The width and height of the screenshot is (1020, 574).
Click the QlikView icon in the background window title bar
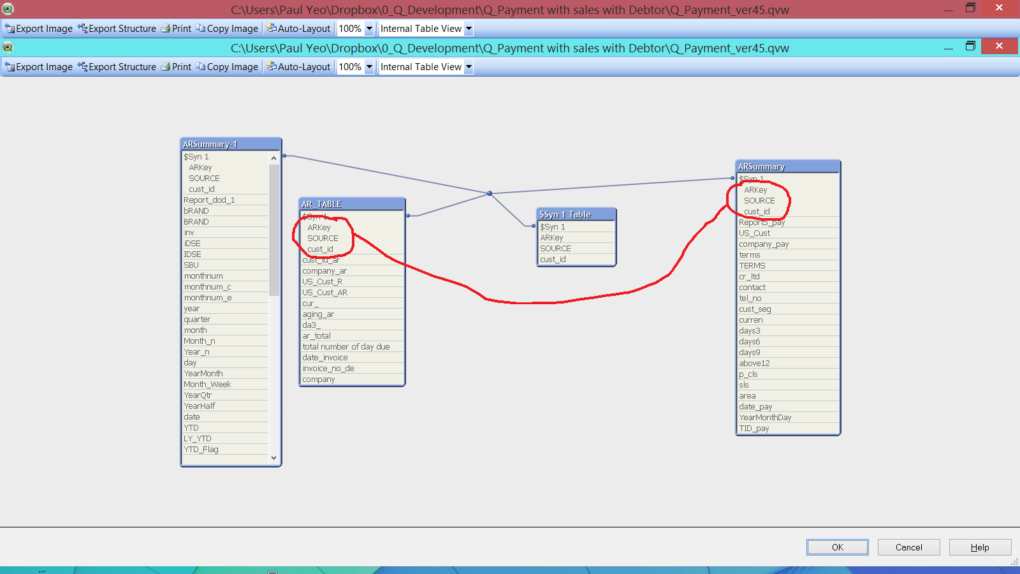click(8, 9)
